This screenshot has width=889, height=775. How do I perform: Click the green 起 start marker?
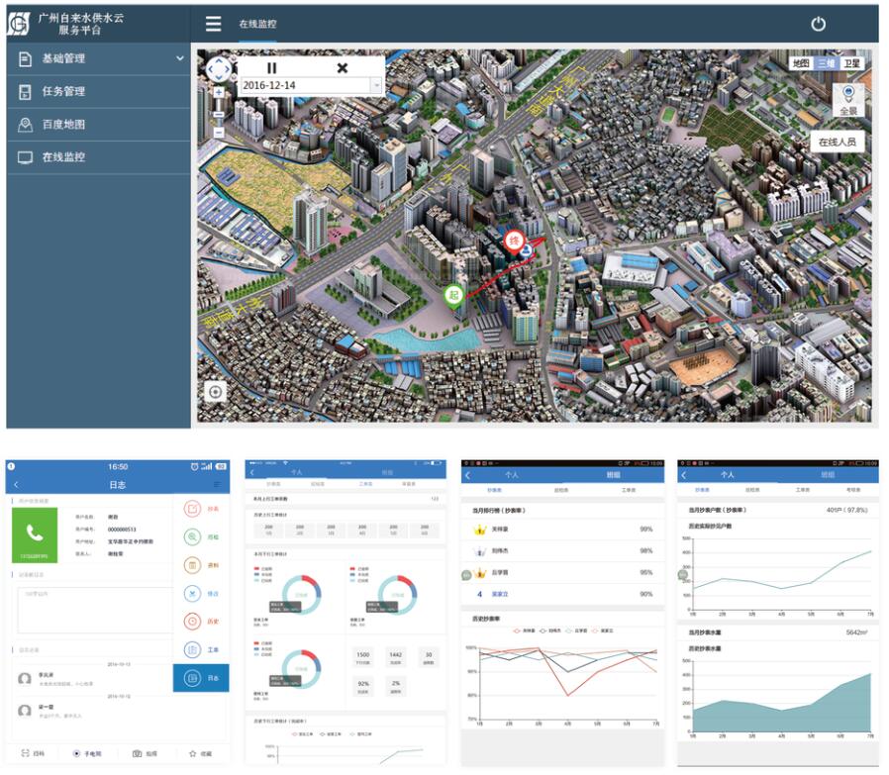pyautogui.click(x=453, y=295)
